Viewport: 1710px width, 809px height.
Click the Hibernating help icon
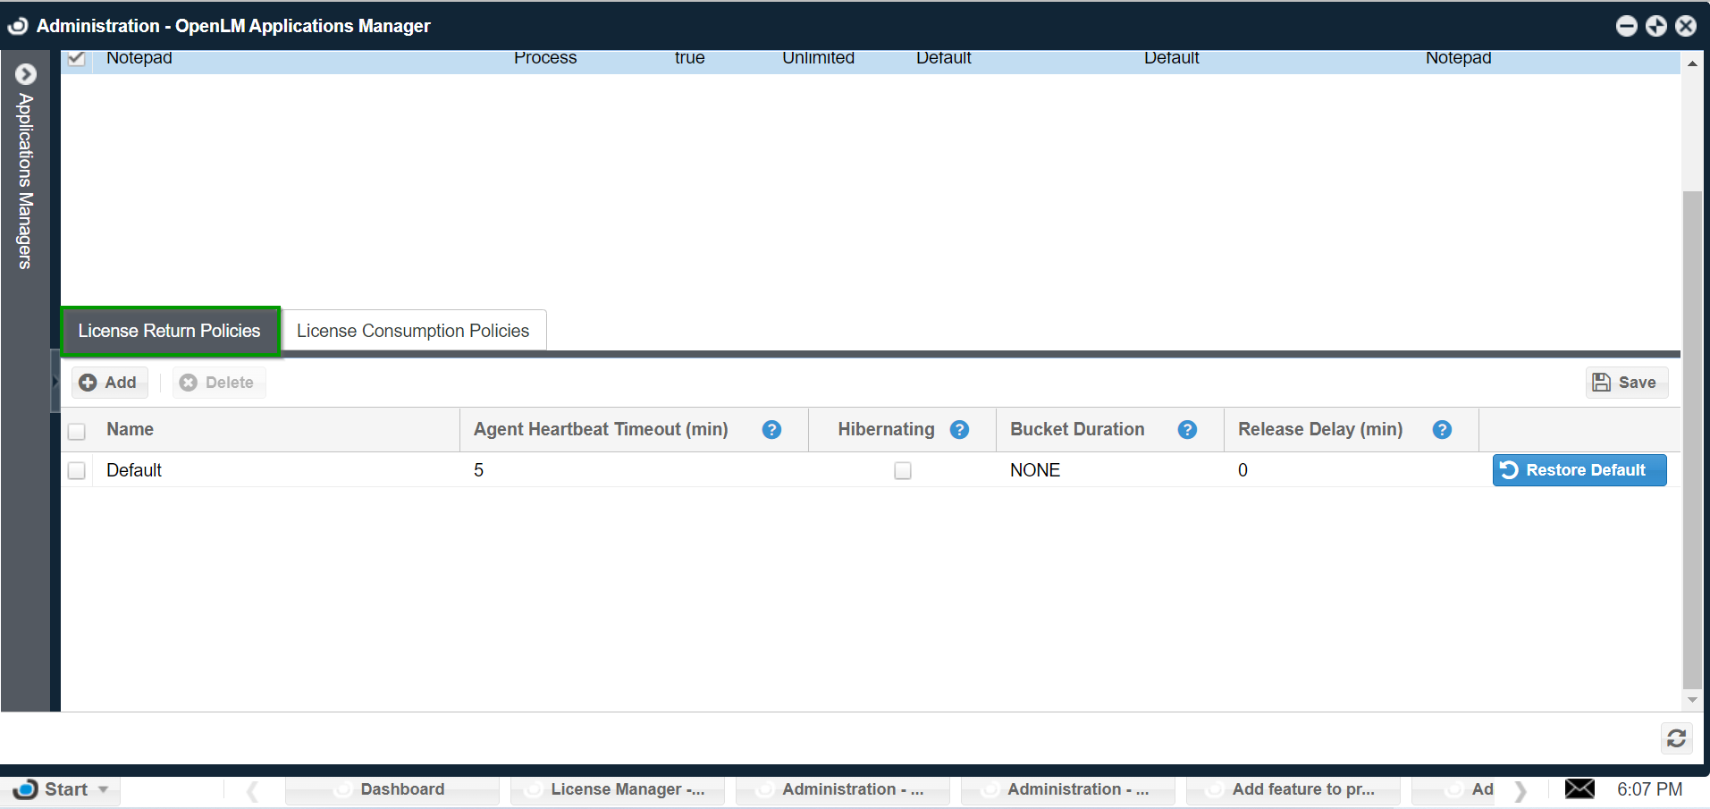tap(959, 430)
